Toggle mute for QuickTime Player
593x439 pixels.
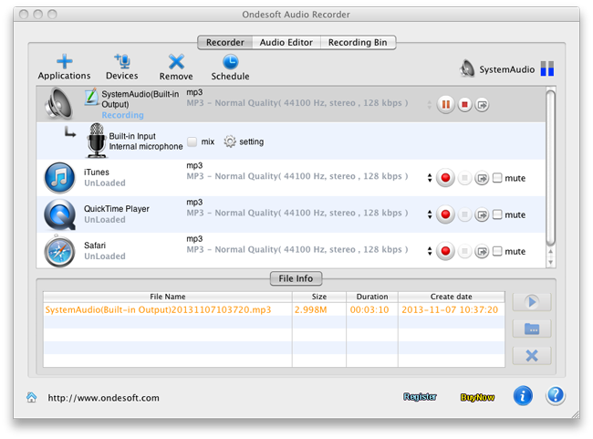click(497, 214)
